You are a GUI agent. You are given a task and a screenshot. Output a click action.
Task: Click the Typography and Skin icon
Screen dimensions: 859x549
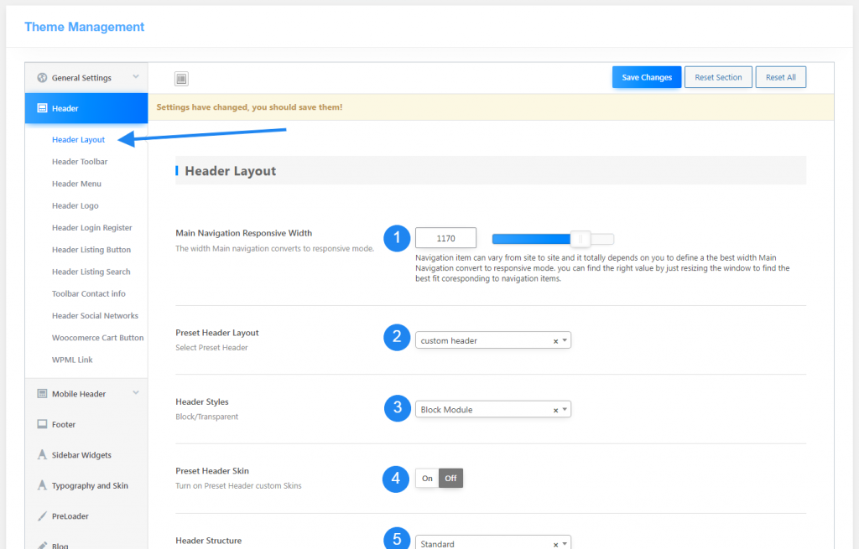click(42, 485)
